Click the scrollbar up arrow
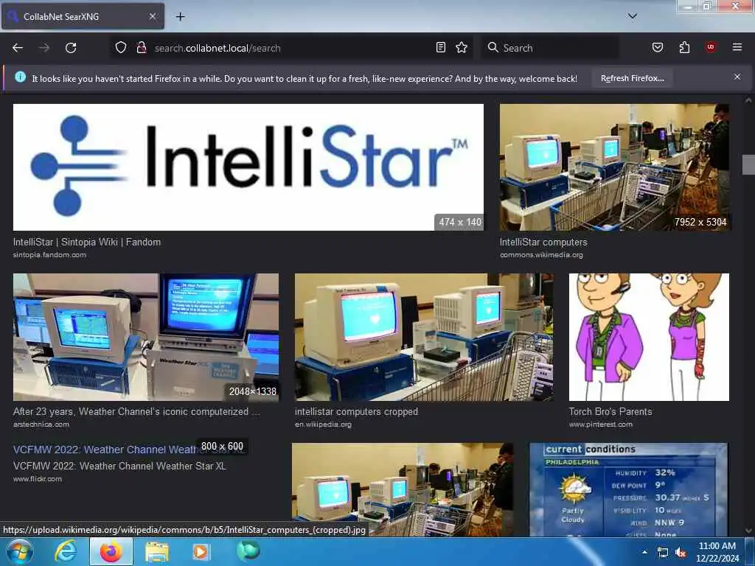 748,100
